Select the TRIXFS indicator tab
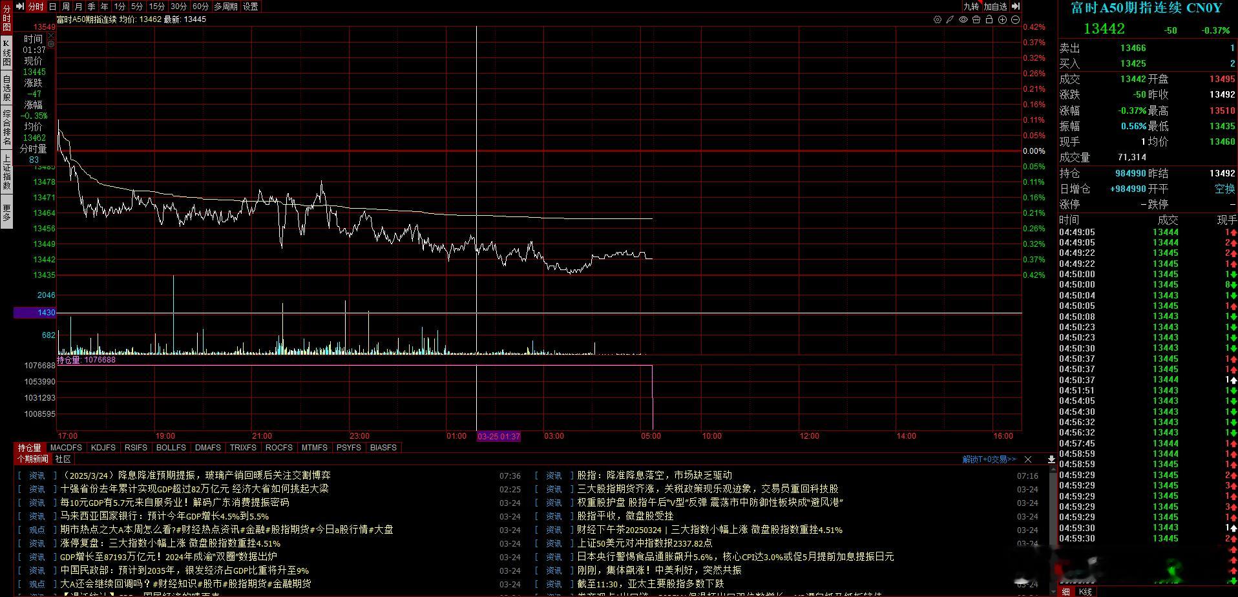This screenshot has width=1238, height=597. tap(244, 447)
